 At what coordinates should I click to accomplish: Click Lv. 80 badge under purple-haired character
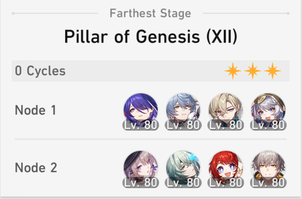point(141,125)
